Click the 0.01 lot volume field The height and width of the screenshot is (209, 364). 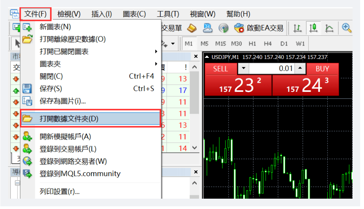(x=272, y=68)
